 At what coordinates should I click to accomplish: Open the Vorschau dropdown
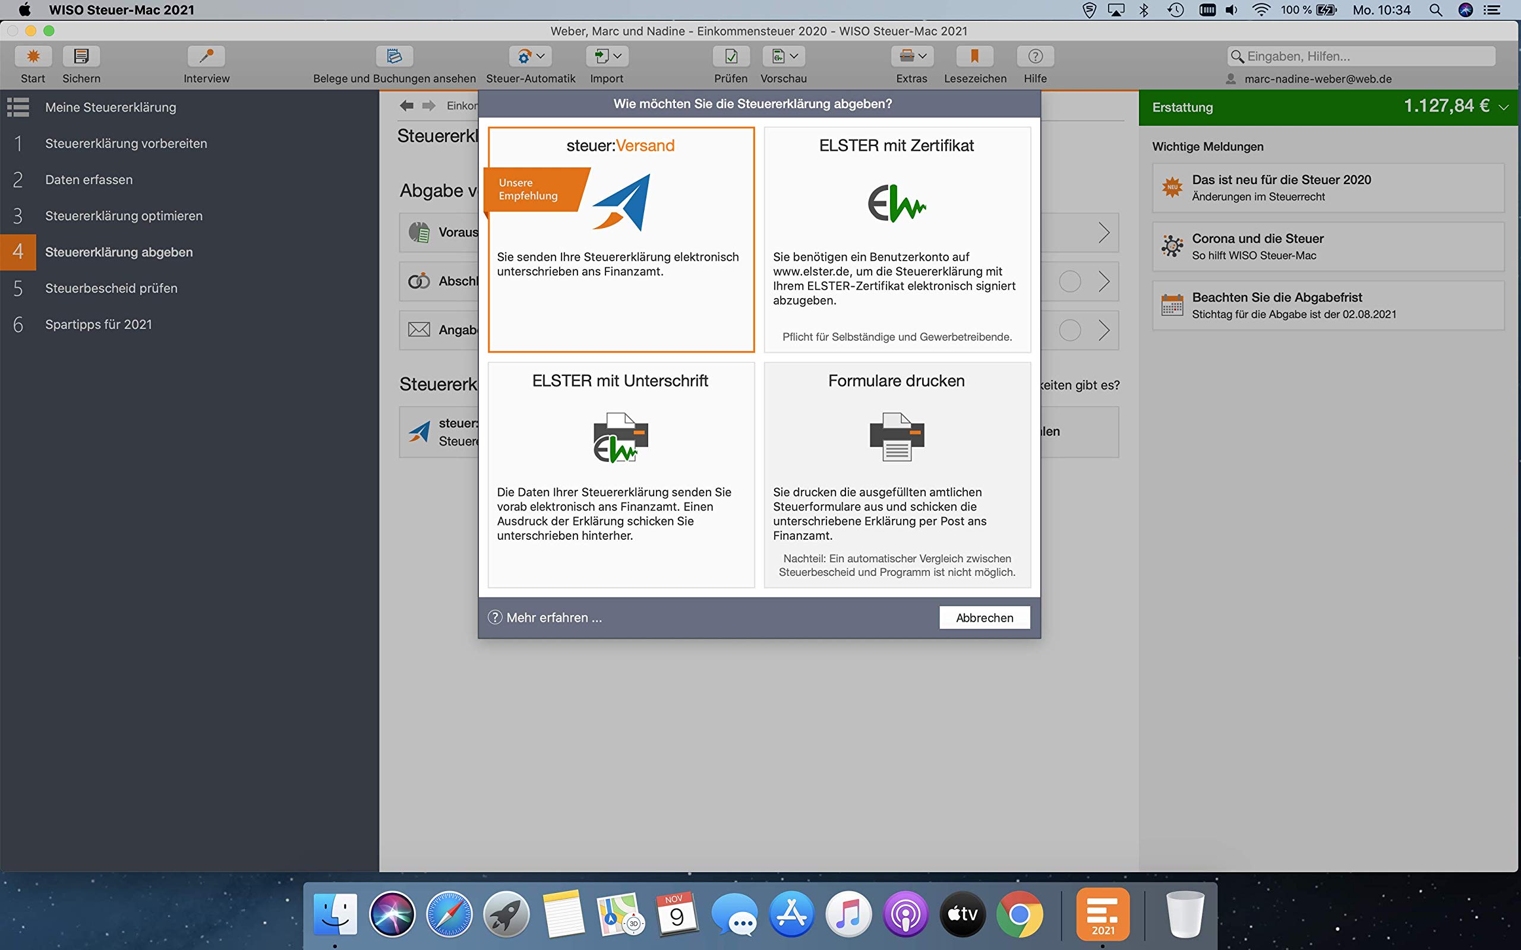pyautogui.click(x=784, y=56)
